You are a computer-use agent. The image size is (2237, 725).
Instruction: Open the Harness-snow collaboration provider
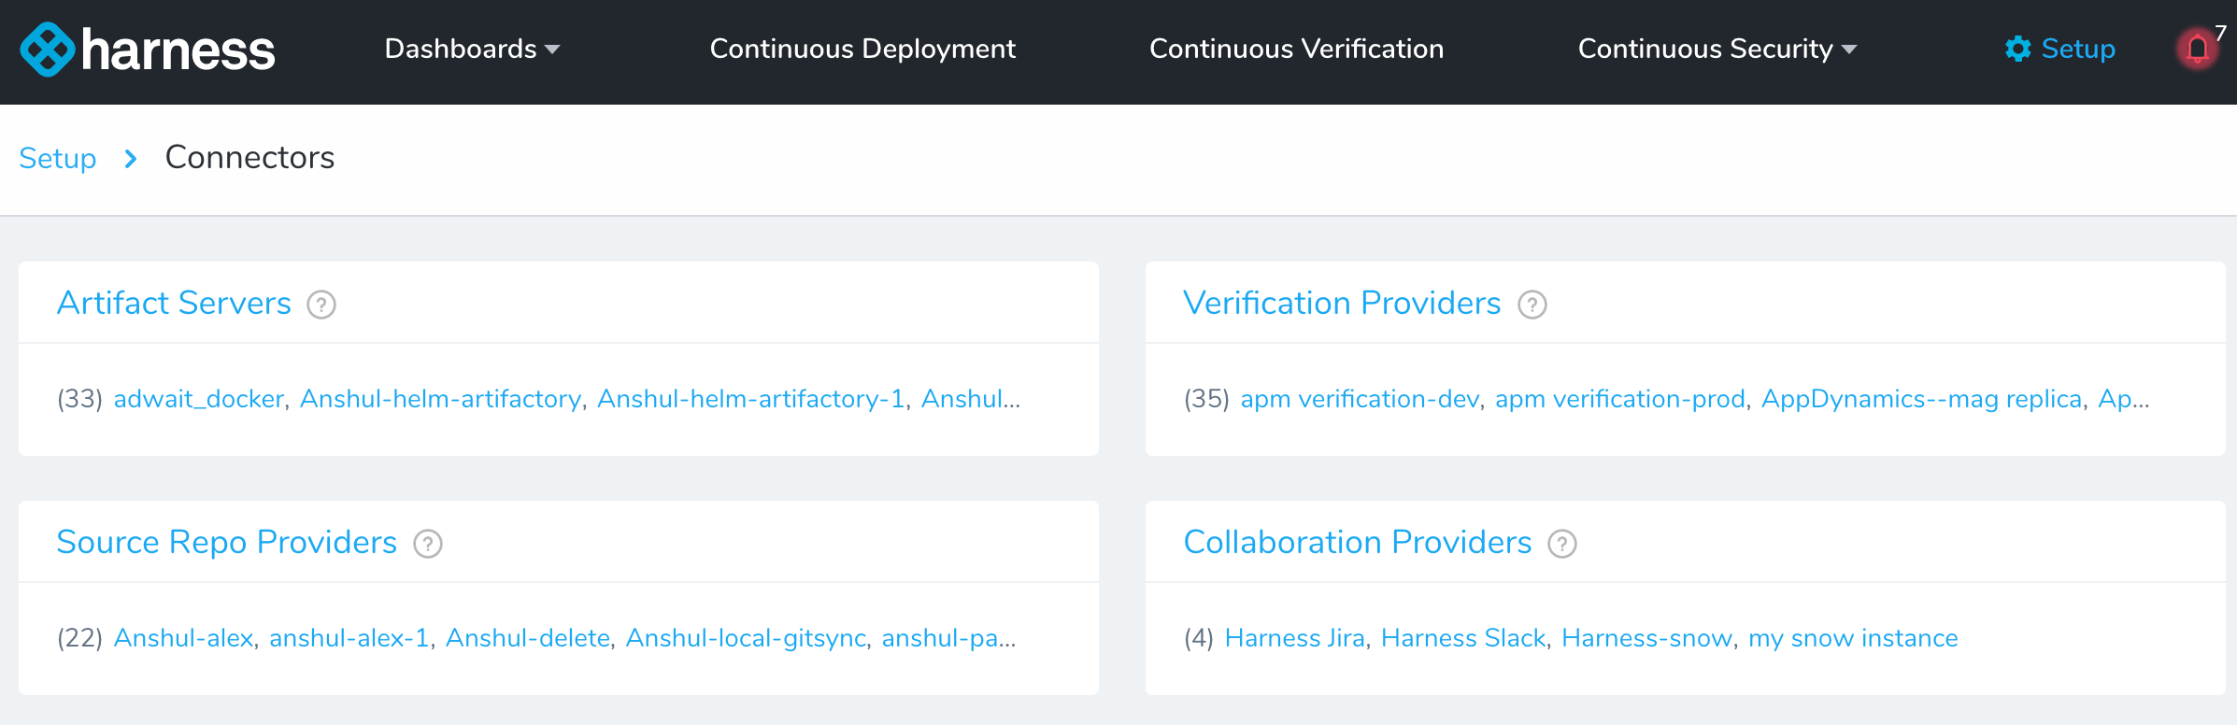(x=1647, y=638)
